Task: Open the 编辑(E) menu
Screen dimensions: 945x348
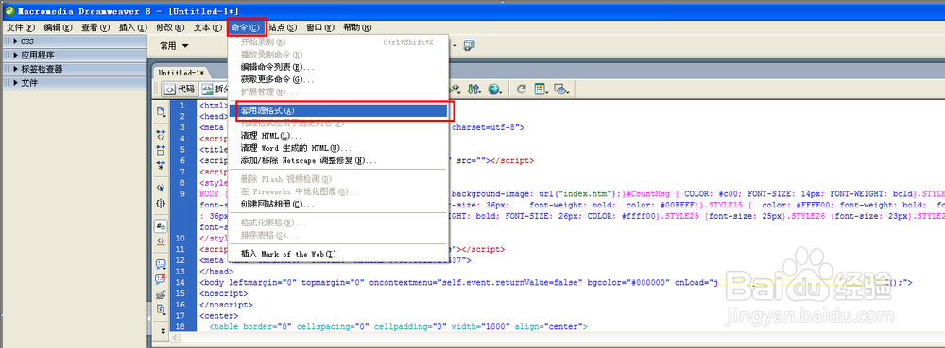Action: point(59,27)
